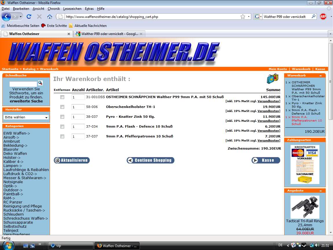The height and width of the screenshot is (250, 333).
Task: Click the Aktualisieren button
Action: click(72, 160)
